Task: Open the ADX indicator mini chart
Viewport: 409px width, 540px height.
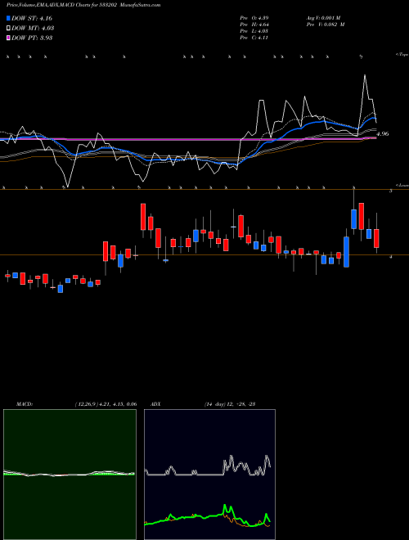Action: [x=209, y=475]
